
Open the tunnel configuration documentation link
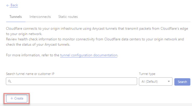89,55
